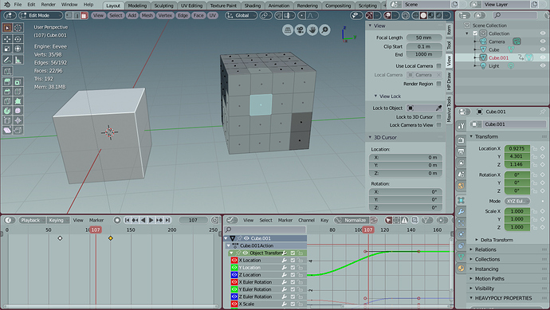Activate the Move tool
Image resolution: width=550 pixels, height=310 pixels.
coord(7,38)
